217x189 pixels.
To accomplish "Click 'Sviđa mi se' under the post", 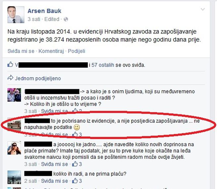I will (x=21, y=51).
